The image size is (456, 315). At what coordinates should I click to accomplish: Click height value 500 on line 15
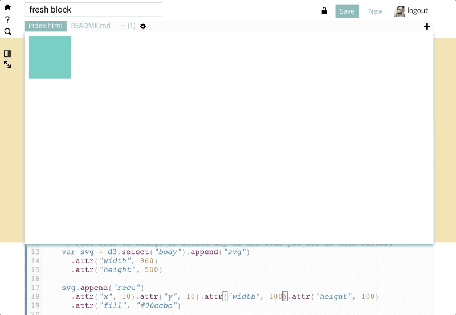pyautogui.click(x=151, y=270)
